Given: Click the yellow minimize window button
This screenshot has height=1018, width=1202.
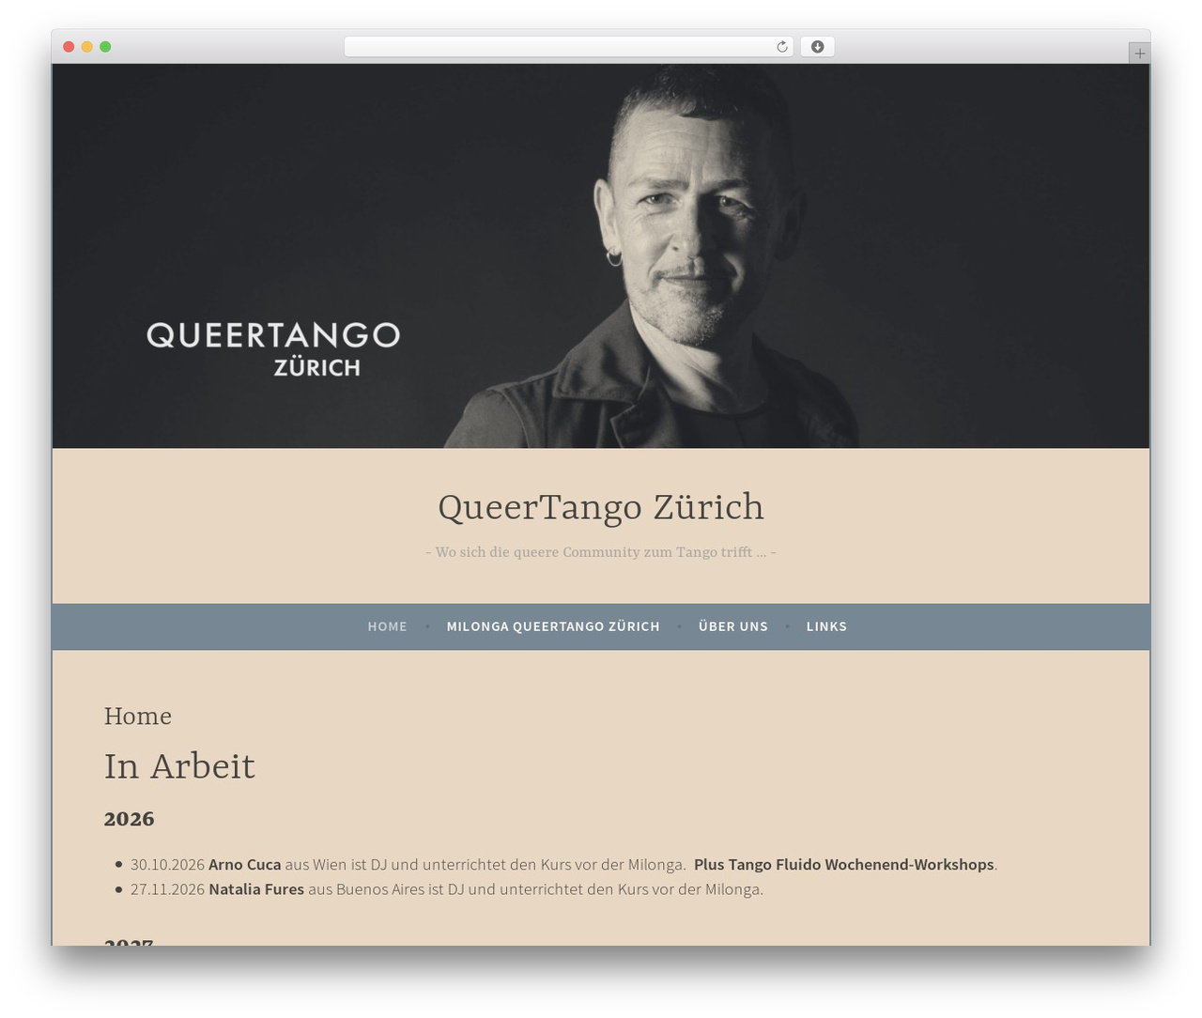Looking at the screenshot, I should (87, 47).
